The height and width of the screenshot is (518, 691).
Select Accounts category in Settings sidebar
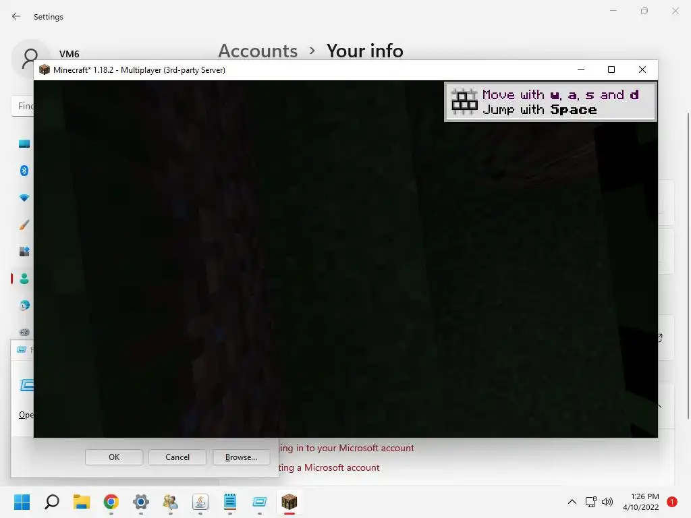point(24,279)
